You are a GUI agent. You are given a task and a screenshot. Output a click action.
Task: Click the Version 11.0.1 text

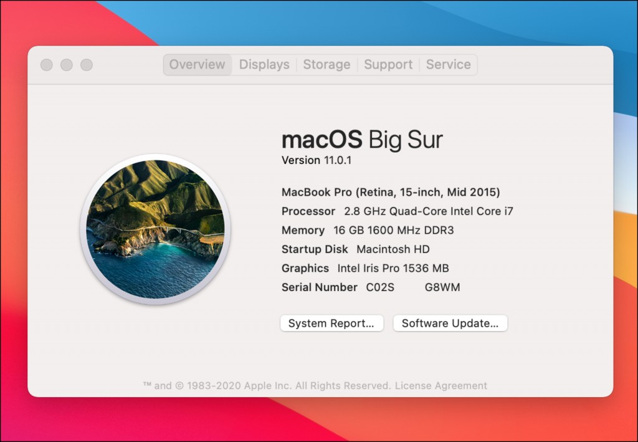(317, 160)
